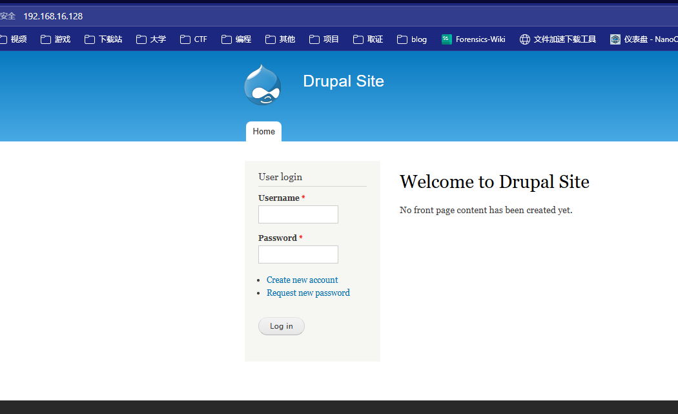Select the Home tab

coord(263,132)
